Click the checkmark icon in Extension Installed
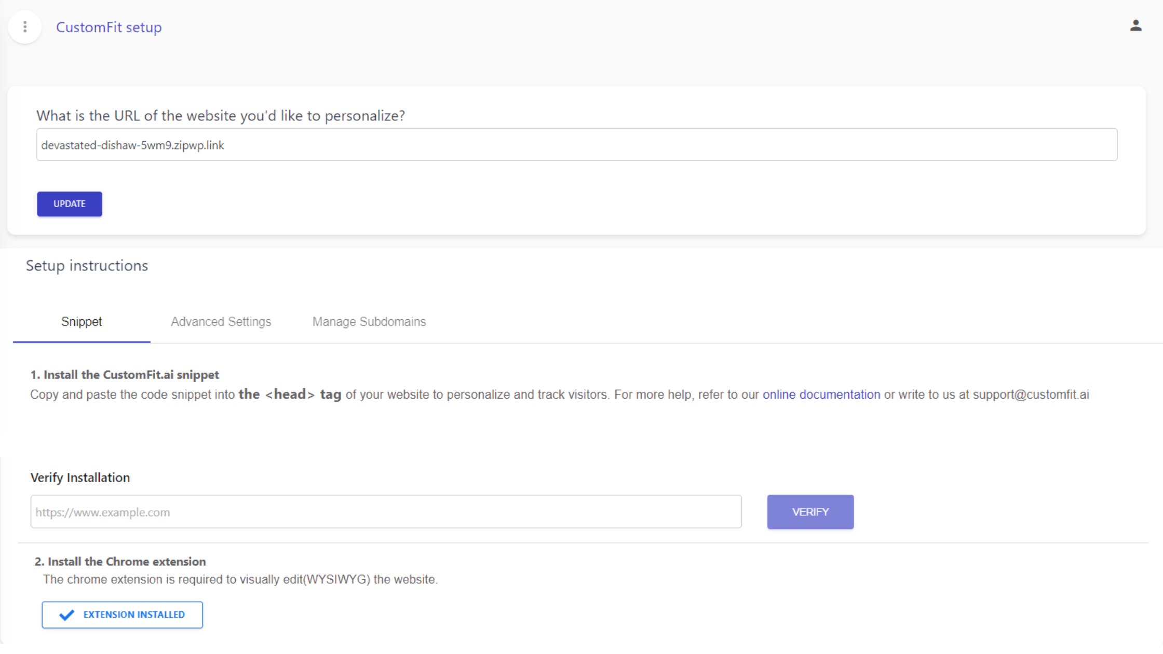 point(66,615)
